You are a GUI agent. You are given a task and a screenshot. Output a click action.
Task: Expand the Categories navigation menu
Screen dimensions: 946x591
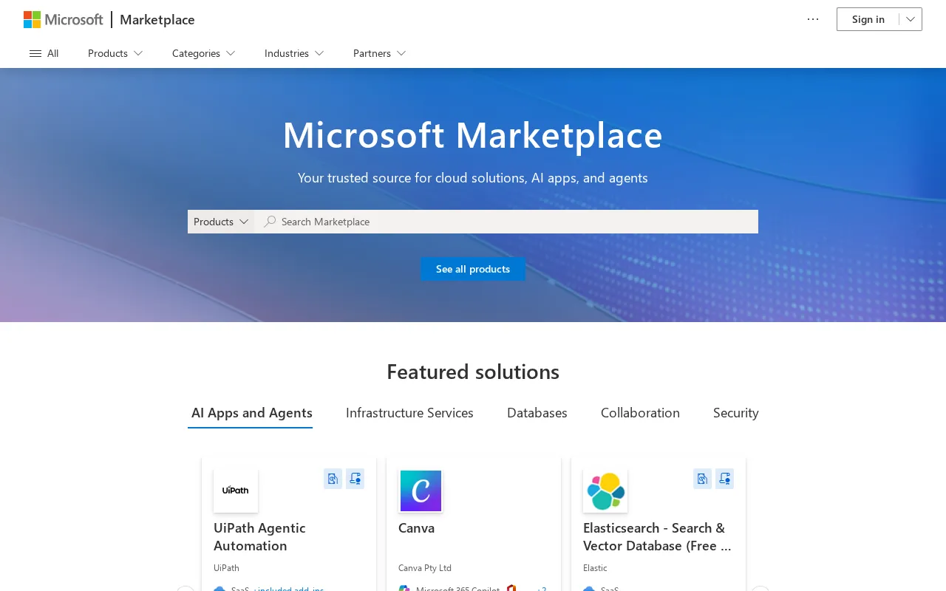pyautogui.click(x=203, y=53)
